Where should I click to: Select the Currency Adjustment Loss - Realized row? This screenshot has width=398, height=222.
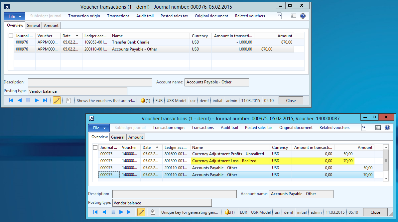point(224,161)
